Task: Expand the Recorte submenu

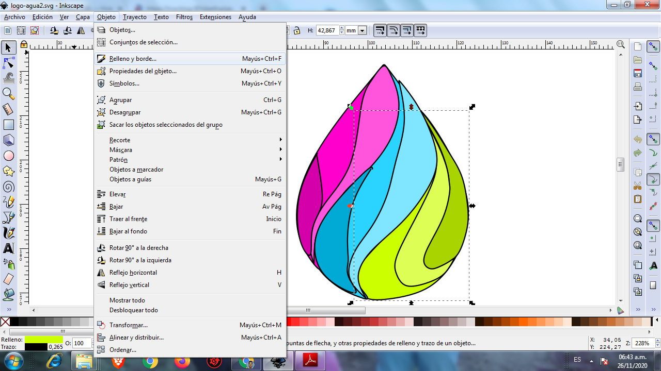Action: tap(190, 140)
